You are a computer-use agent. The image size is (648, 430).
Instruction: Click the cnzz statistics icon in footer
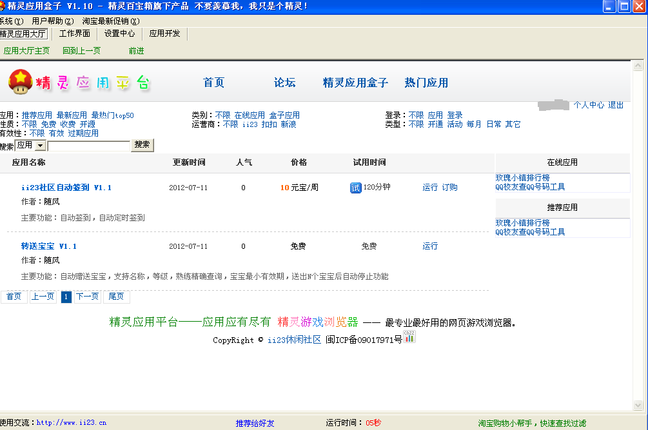point(409,337)
